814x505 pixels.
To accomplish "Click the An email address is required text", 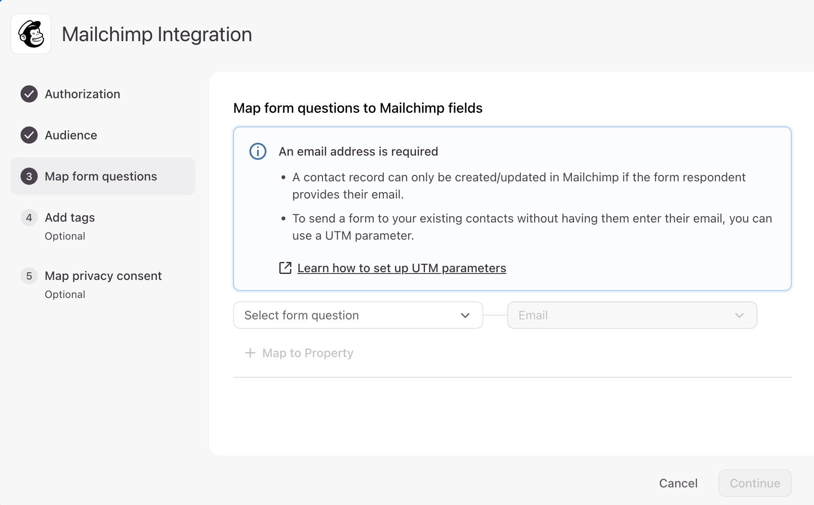I will (x=359, y=151).
